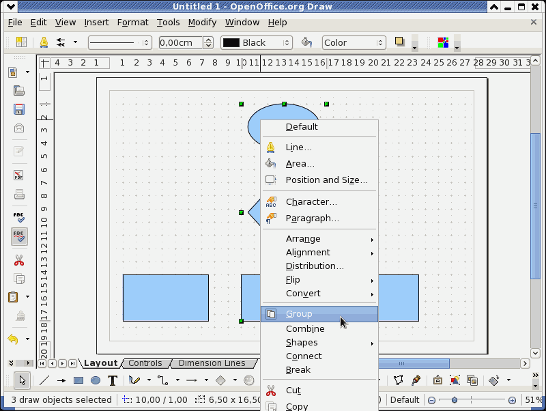
Task: Expand the Curve tool dropdown arrow
Action: click(x=149, y=380)
